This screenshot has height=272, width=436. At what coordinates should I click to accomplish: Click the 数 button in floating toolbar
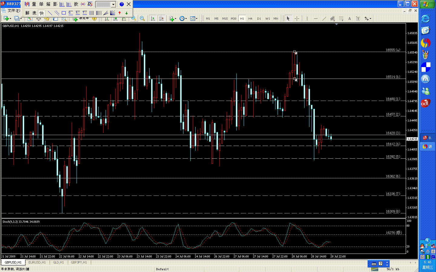[76, 4]
